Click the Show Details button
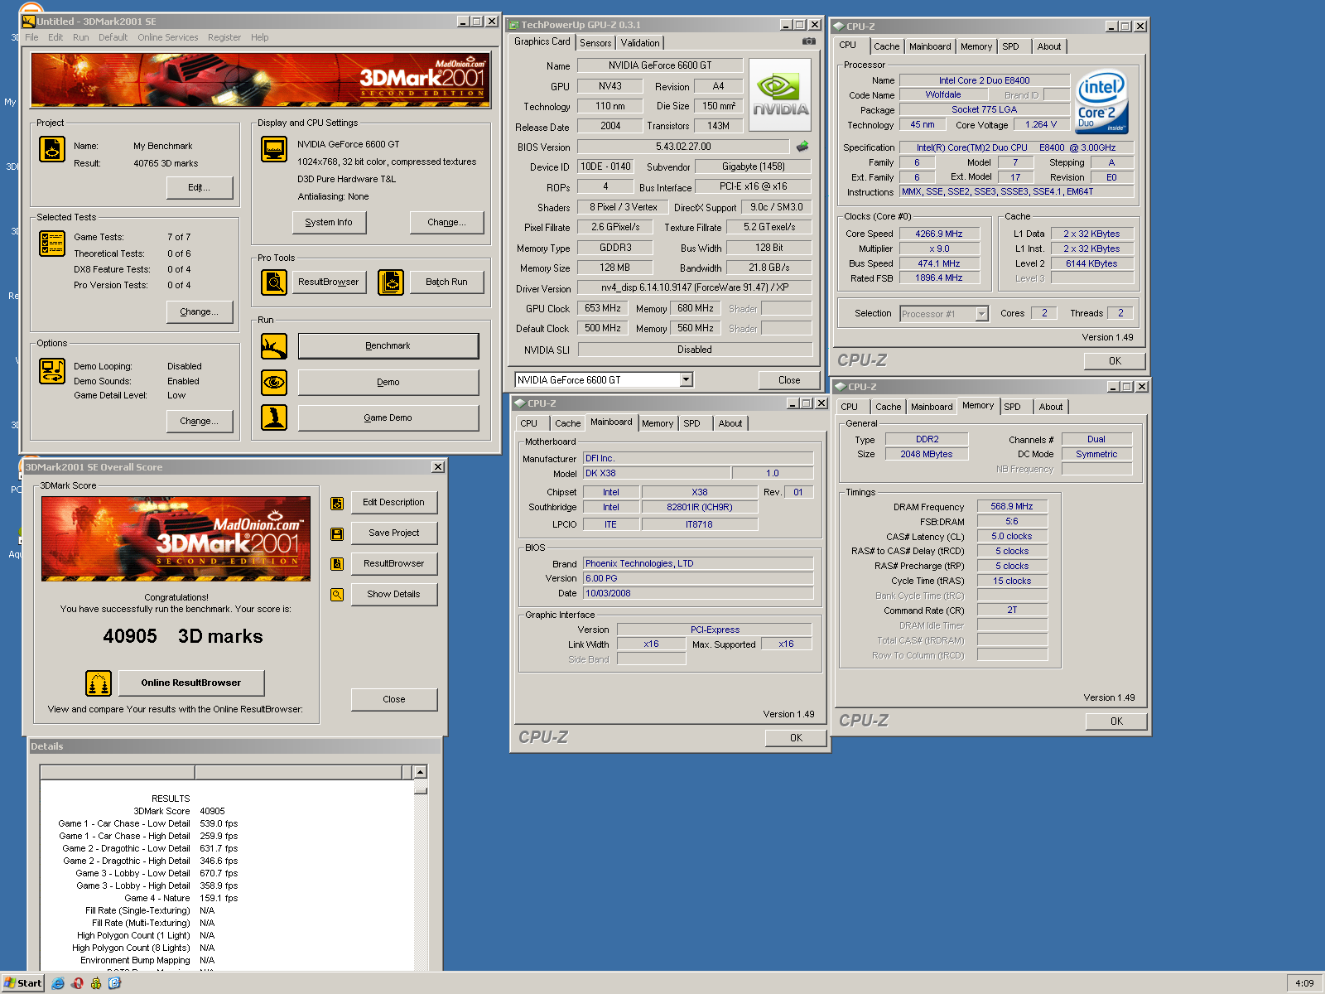 click(394, 595)
